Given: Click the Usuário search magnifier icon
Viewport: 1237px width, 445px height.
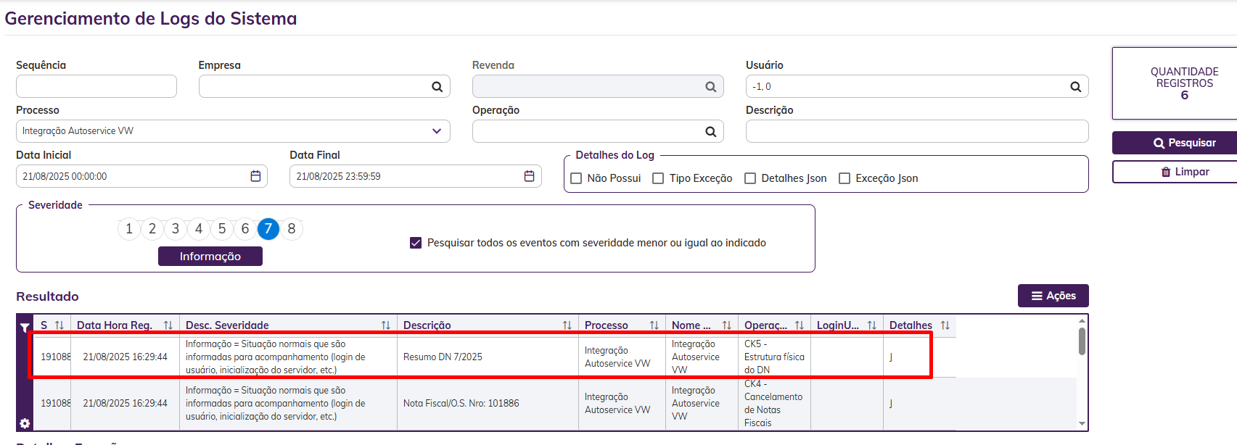Looking at the screenshot, I should click(x=1075, y=87).
